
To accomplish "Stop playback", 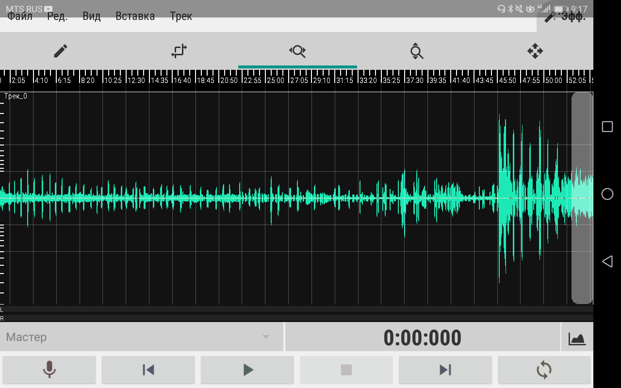I will (346, 370).
